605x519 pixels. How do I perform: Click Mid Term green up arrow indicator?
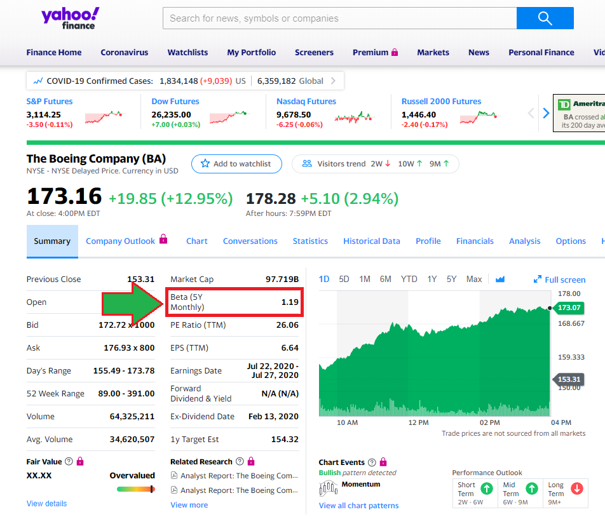[x=532, y=489]
